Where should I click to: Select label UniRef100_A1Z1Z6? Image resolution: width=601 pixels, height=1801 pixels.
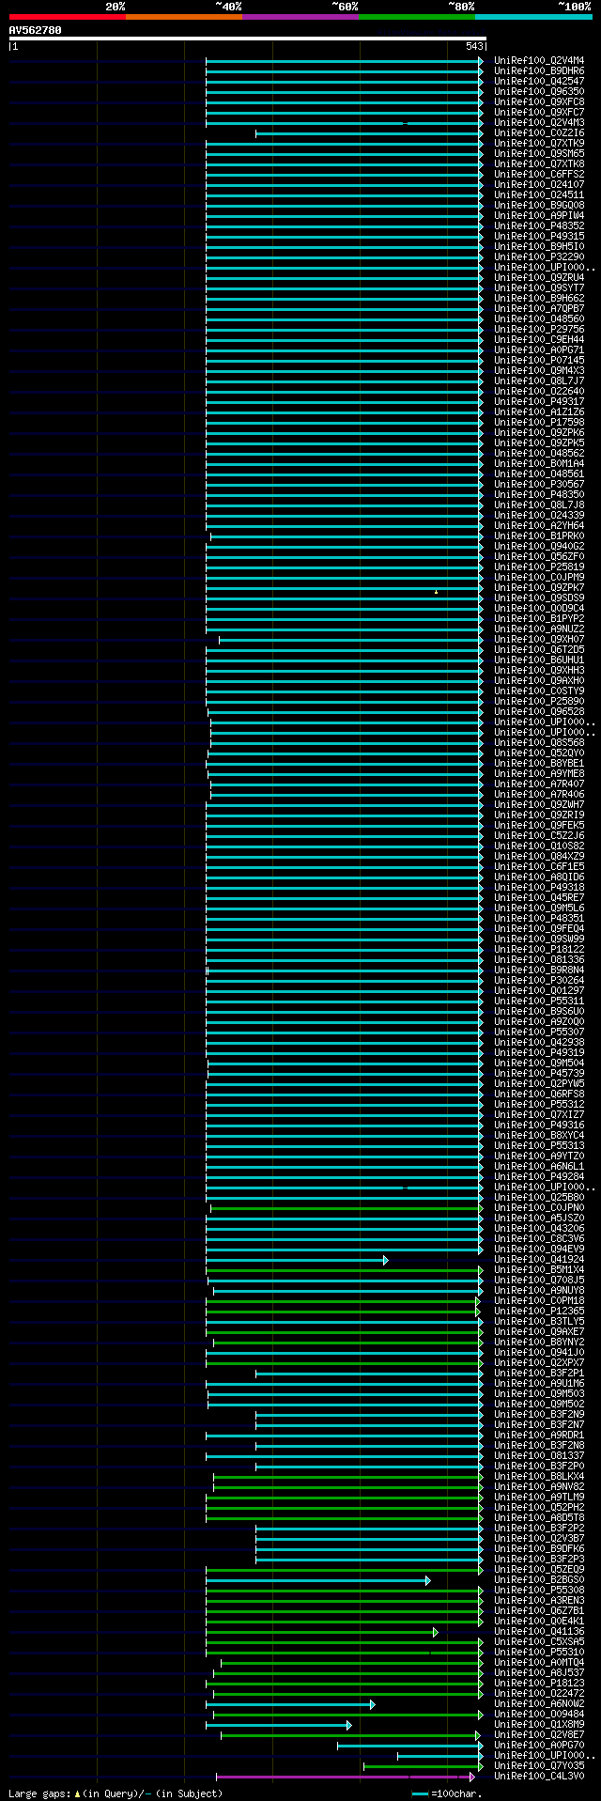539,411
